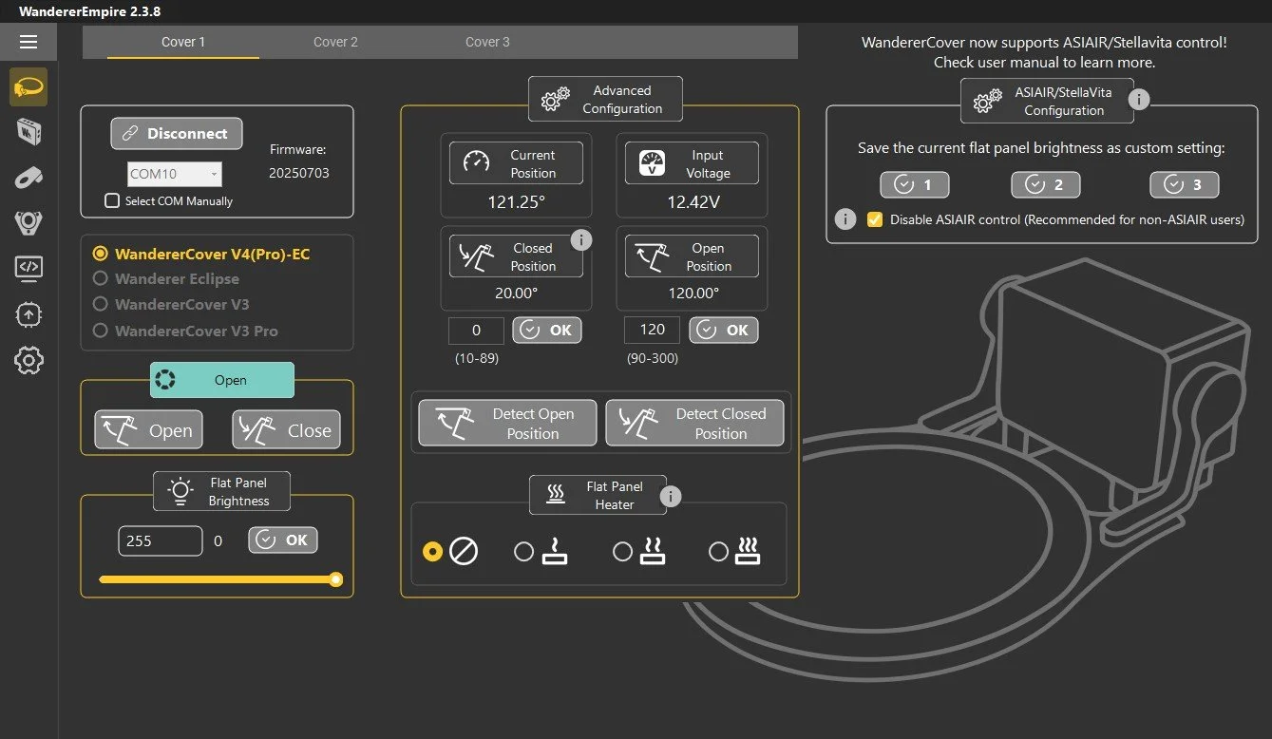
Task: Open the hamburger menu
Action: tap(28, 42)
